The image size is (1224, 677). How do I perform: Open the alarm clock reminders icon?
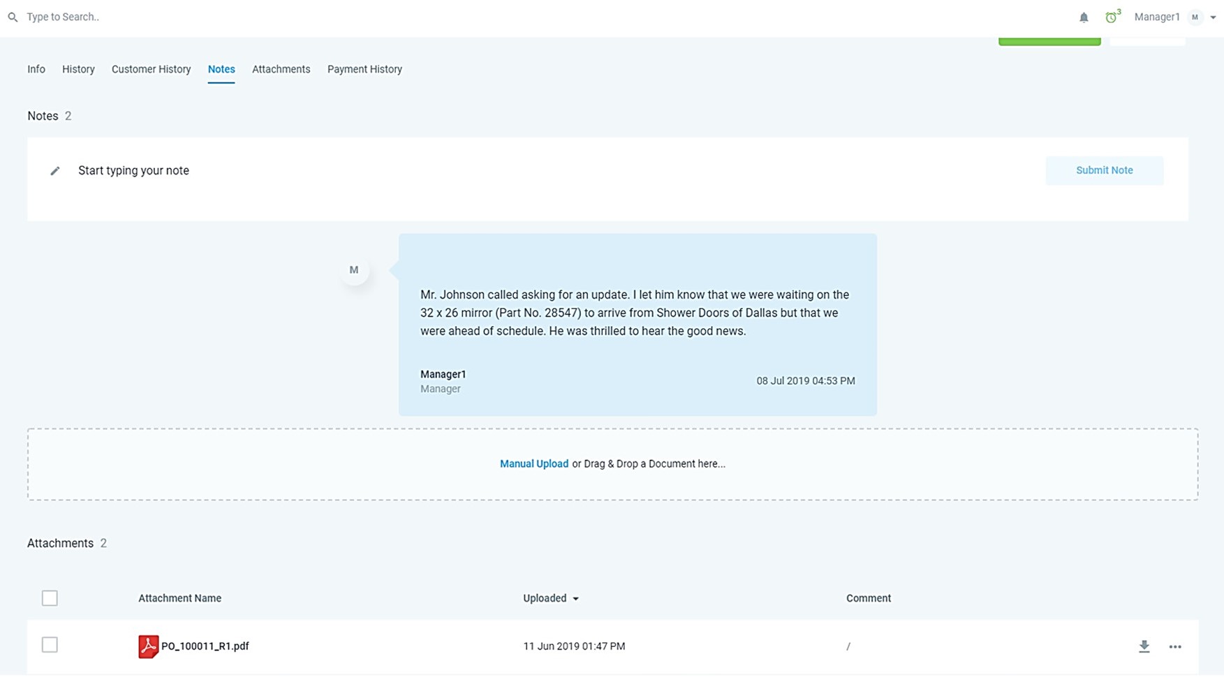point(1111,17)
